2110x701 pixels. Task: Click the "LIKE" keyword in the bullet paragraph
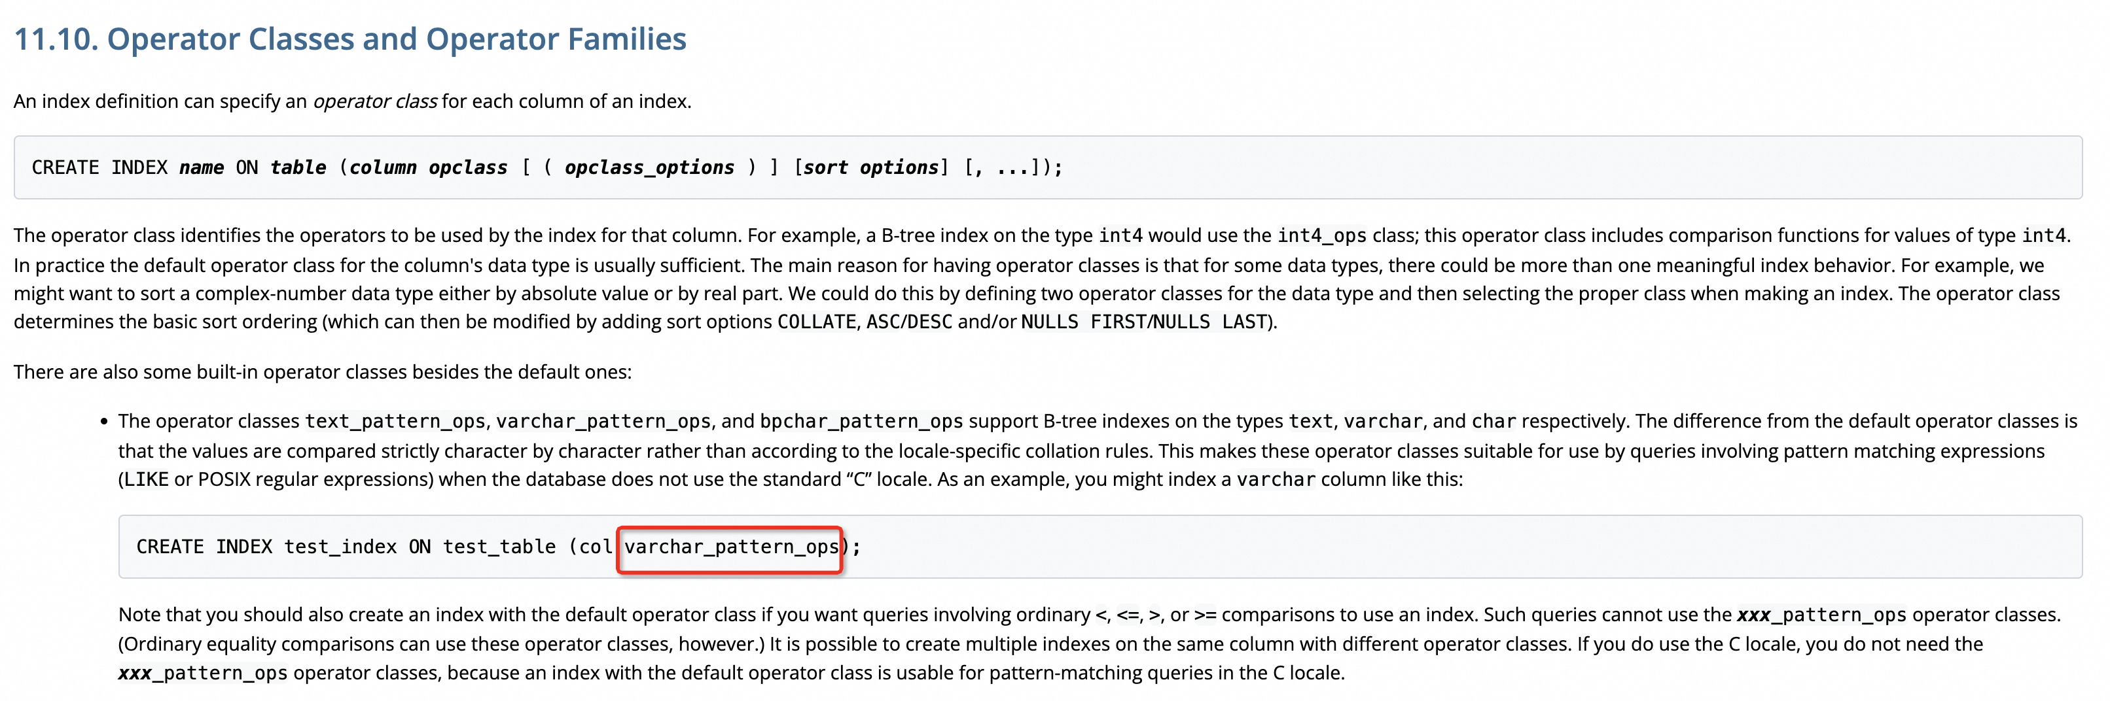[147, 479]
